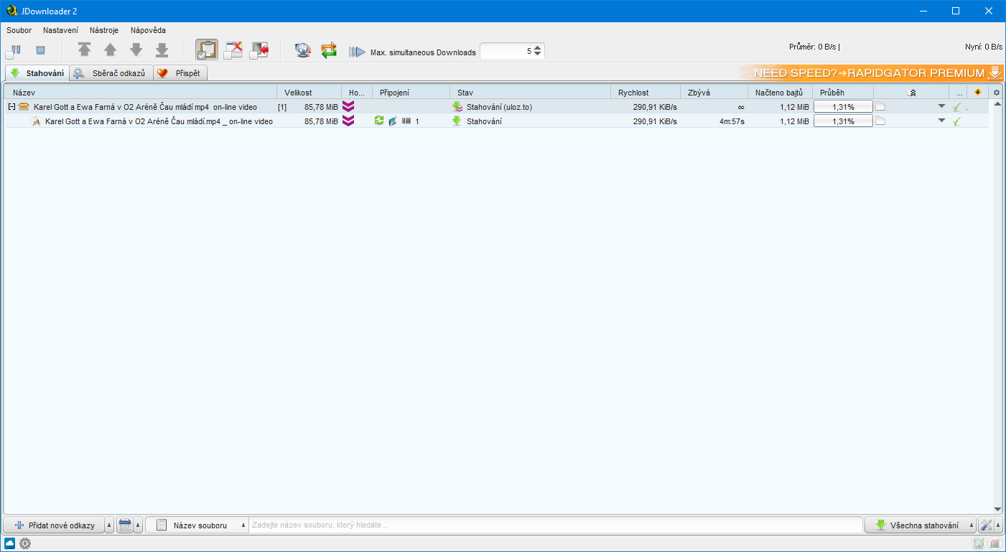The width and height of the screenshot is (1006, 552).
Task: Click the package box icon for Karel Gott
Action: [x=24, y=107]
